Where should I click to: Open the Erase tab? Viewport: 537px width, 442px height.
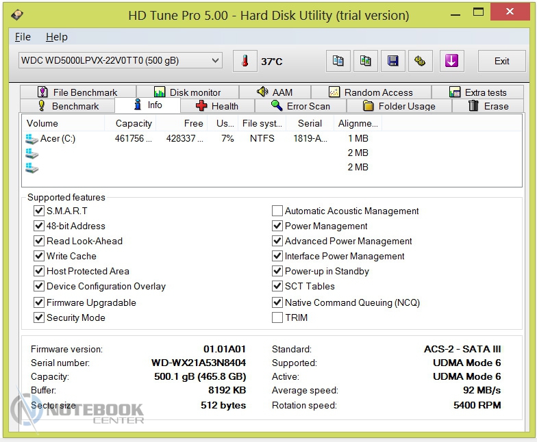pos(488,106)
